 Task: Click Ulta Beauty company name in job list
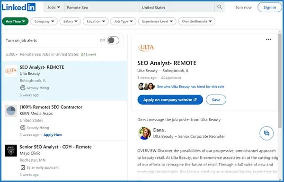tap(30, 74)
